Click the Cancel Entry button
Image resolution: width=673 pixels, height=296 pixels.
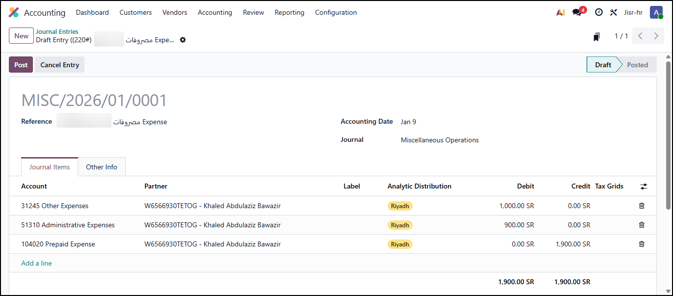[x=59, y=65]
